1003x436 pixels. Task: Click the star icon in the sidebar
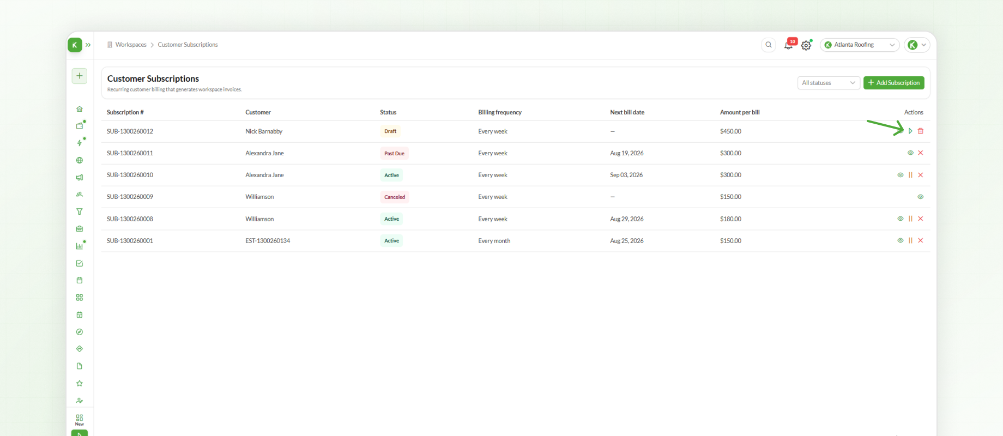[80, 383]
